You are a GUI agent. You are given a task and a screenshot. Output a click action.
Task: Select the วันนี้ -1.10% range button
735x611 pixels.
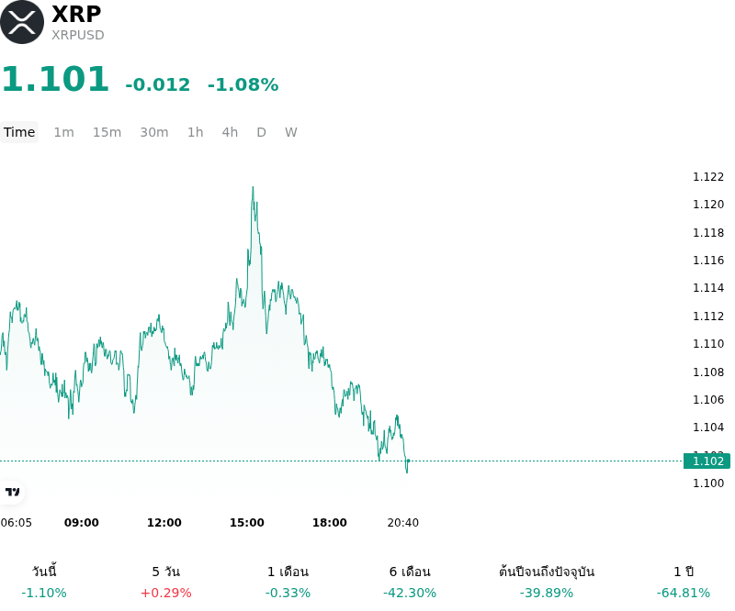pyautogui.click(x=44, y=582)
